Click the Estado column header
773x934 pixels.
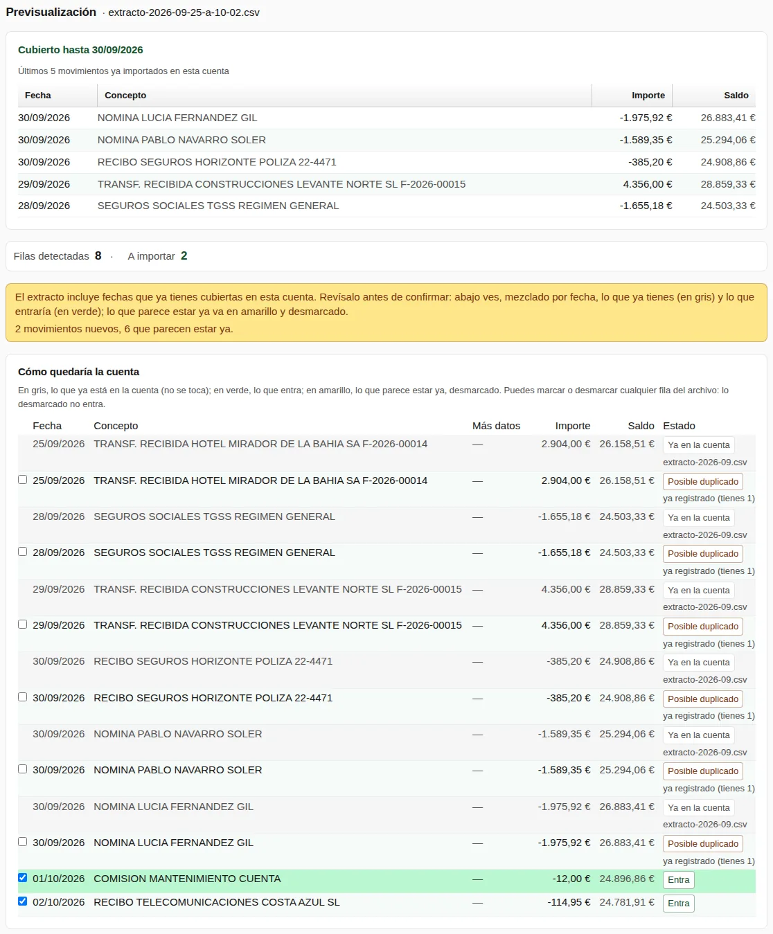click(679, 426)
